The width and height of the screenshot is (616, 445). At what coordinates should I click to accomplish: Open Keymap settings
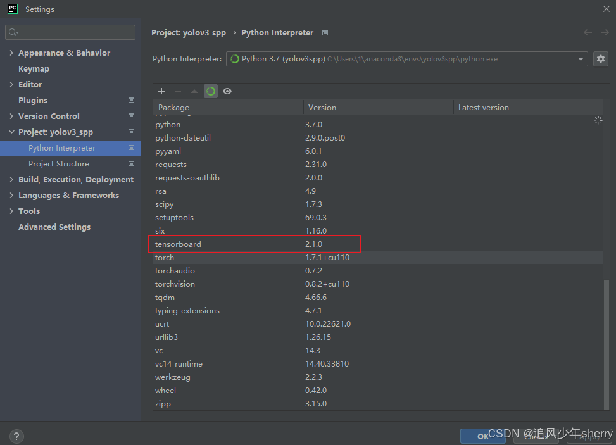[34, 69]
